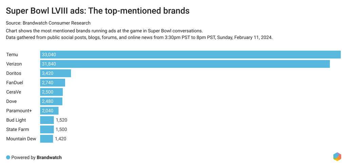Image resolution: width=347 pixels, height=168 pixels.
Task: Click the 1,520 value next to Bud Light
Action: (x=61, y=120)
